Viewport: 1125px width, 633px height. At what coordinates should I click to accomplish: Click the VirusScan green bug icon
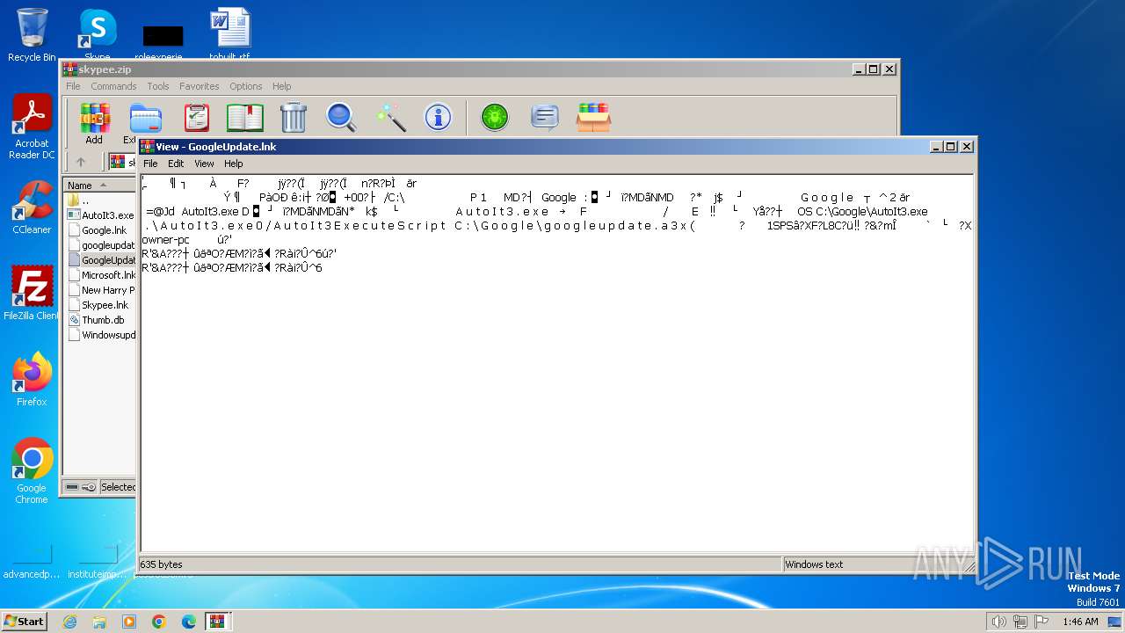[x=495, y=117]
